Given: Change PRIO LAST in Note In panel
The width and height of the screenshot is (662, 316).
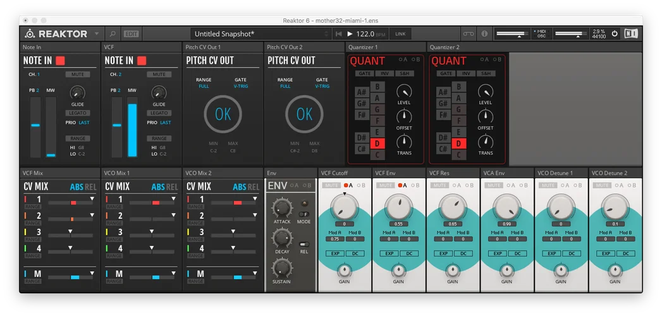Looking at the screenshot, I should click(84, 123).
